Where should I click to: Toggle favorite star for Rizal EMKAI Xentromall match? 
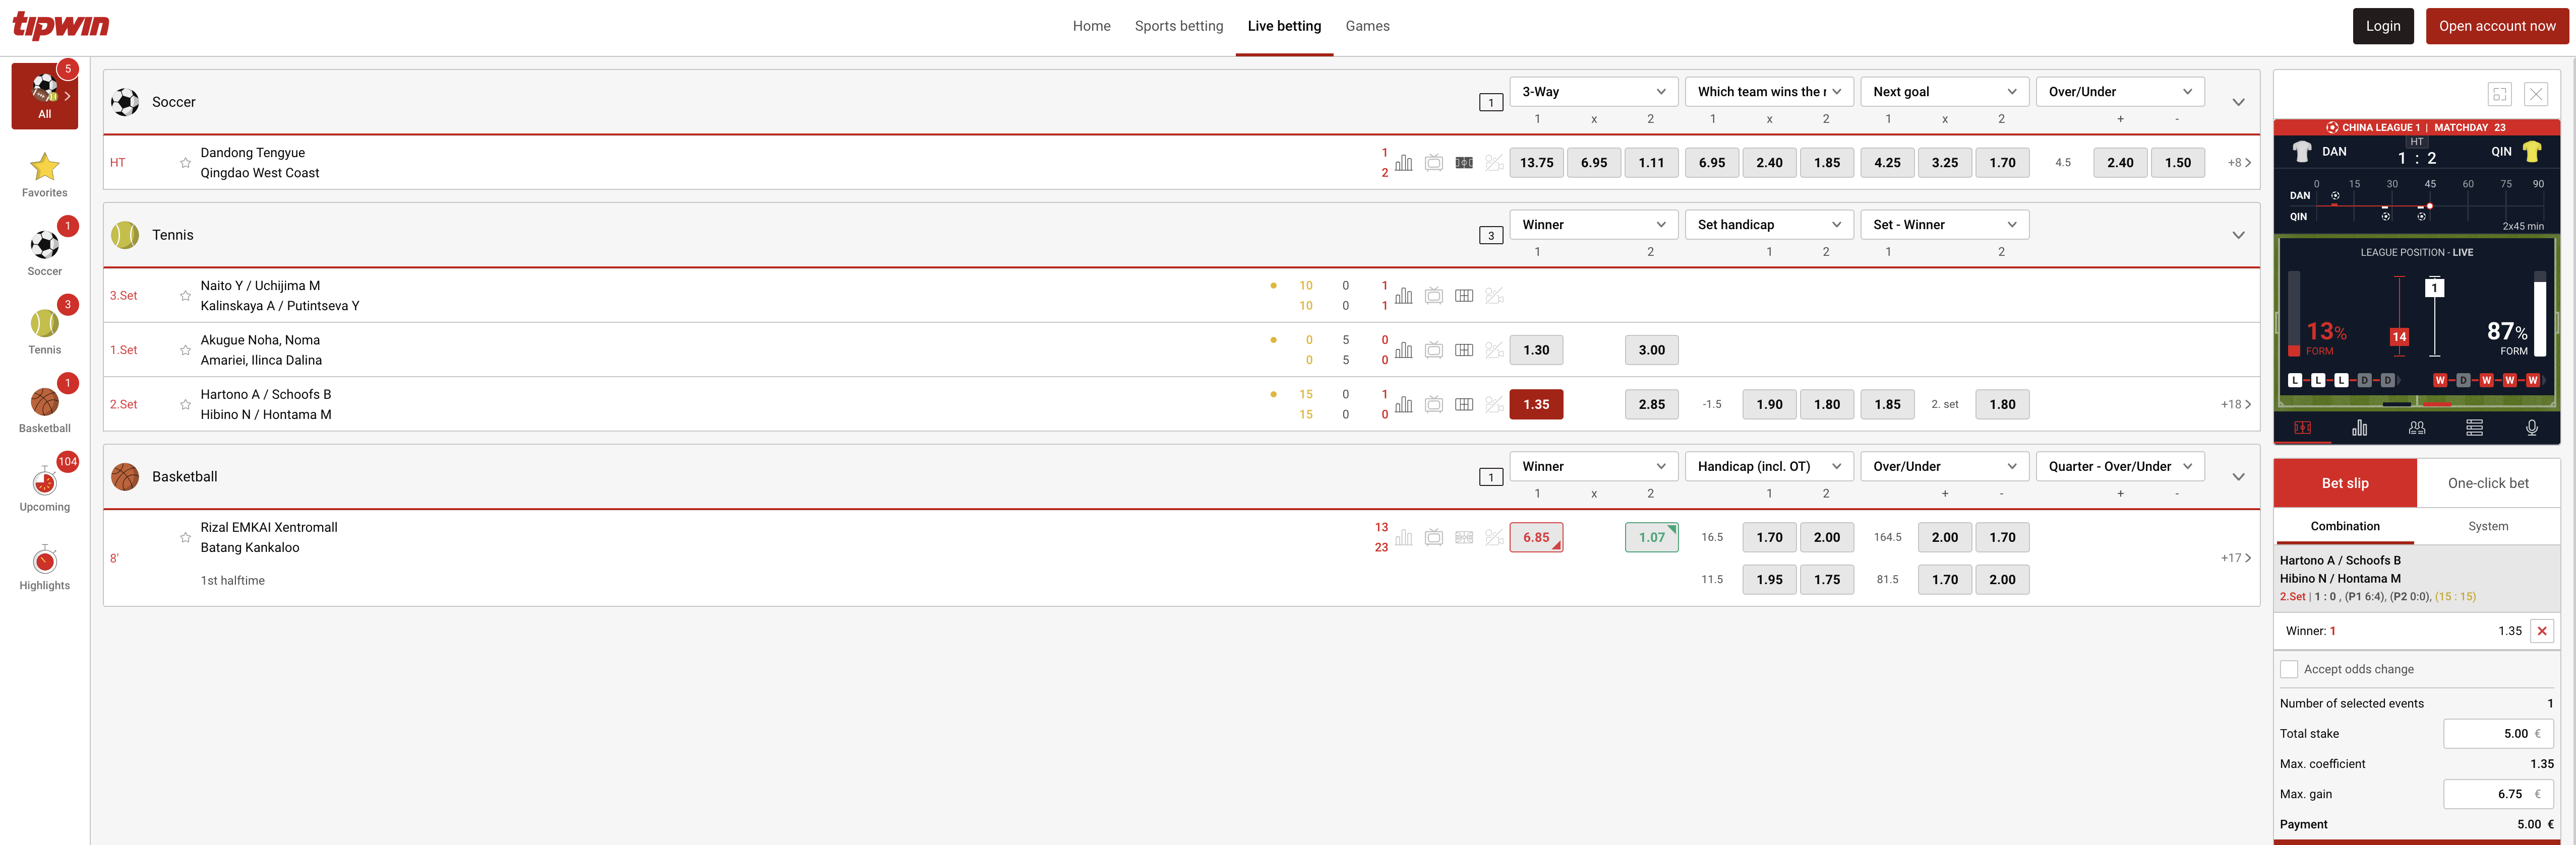(x=184, y=536)
